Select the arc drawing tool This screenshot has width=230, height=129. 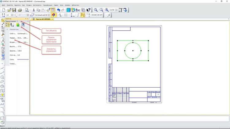2,82
